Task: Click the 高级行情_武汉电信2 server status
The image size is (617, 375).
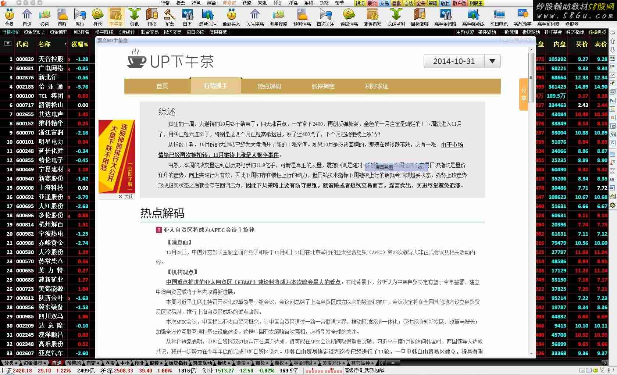Action: click(x=364, y=371)
